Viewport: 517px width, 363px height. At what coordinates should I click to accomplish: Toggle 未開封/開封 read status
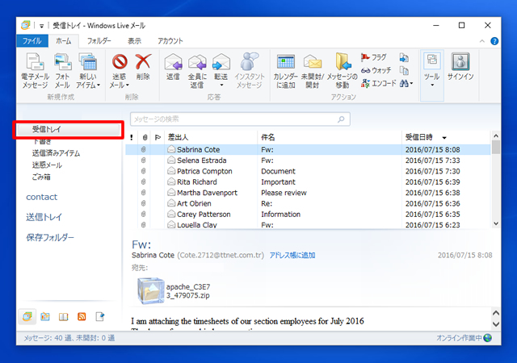point(313,62)
